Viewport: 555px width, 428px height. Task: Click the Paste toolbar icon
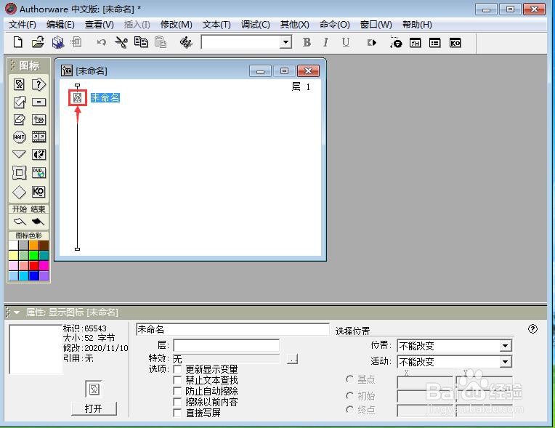point(161,42)
